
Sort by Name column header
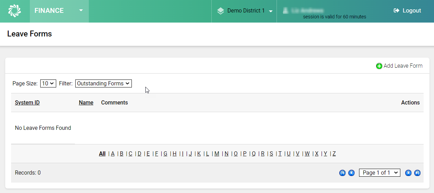86,103
